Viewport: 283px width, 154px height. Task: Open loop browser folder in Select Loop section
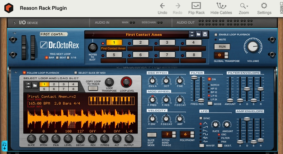[35, 86]
